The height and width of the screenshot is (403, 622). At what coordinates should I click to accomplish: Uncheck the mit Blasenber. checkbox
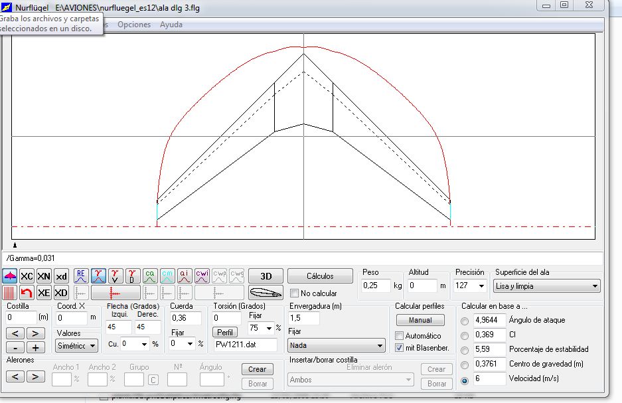click(399, 347)
